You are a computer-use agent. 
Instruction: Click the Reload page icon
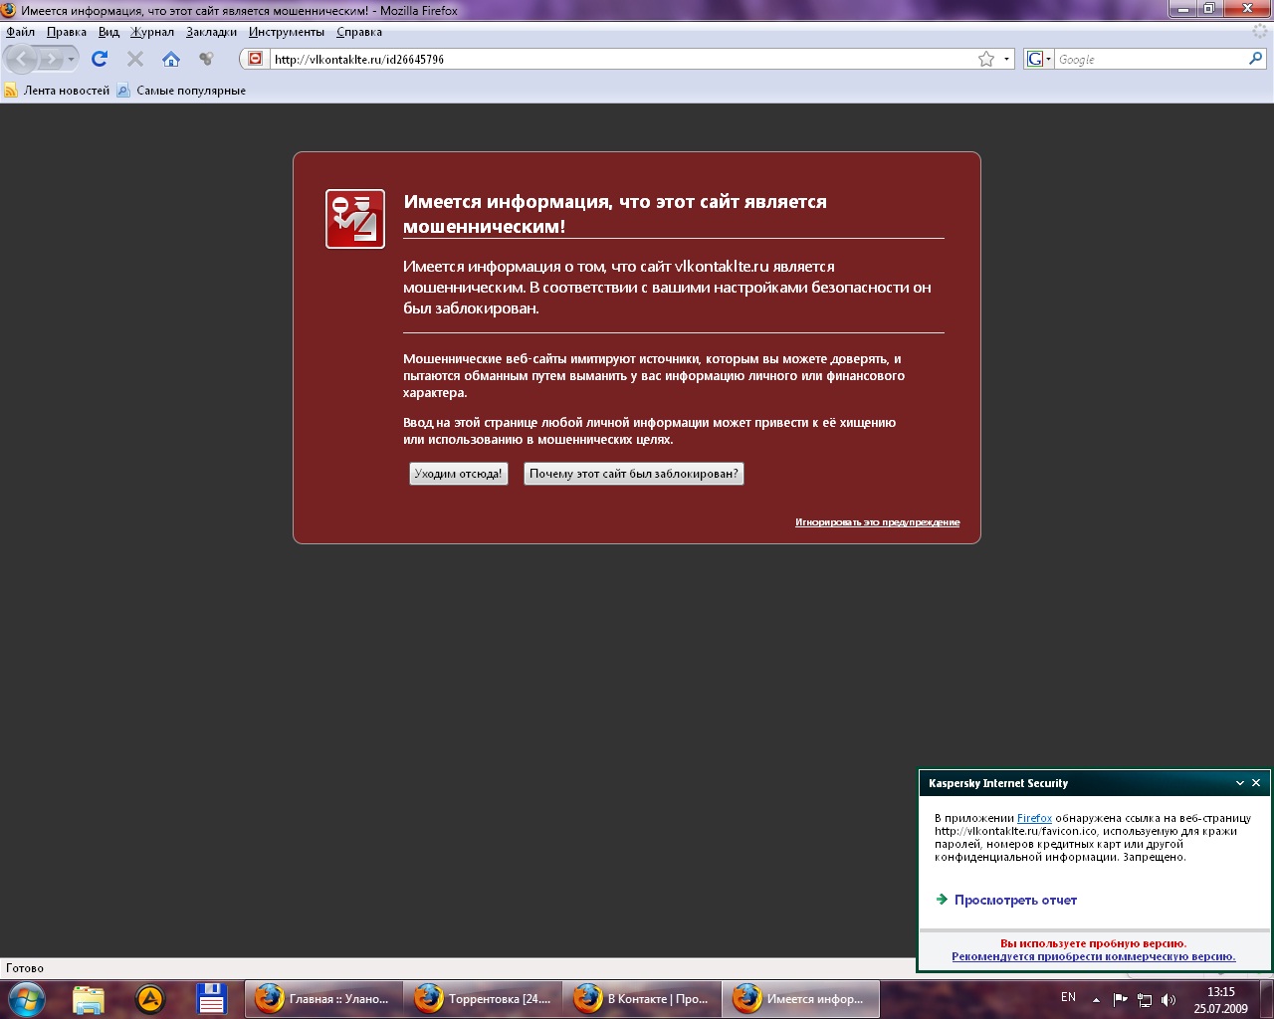pyautogui.click(x=100, y=59)
